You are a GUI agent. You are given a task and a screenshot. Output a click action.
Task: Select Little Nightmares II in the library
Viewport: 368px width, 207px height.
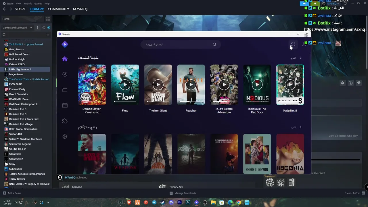point(25,69)
